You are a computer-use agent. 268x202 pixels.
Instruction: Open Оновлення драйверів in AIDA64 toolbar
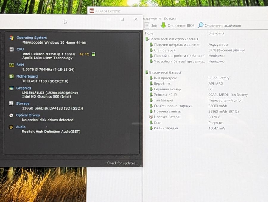tap(223, 26)
